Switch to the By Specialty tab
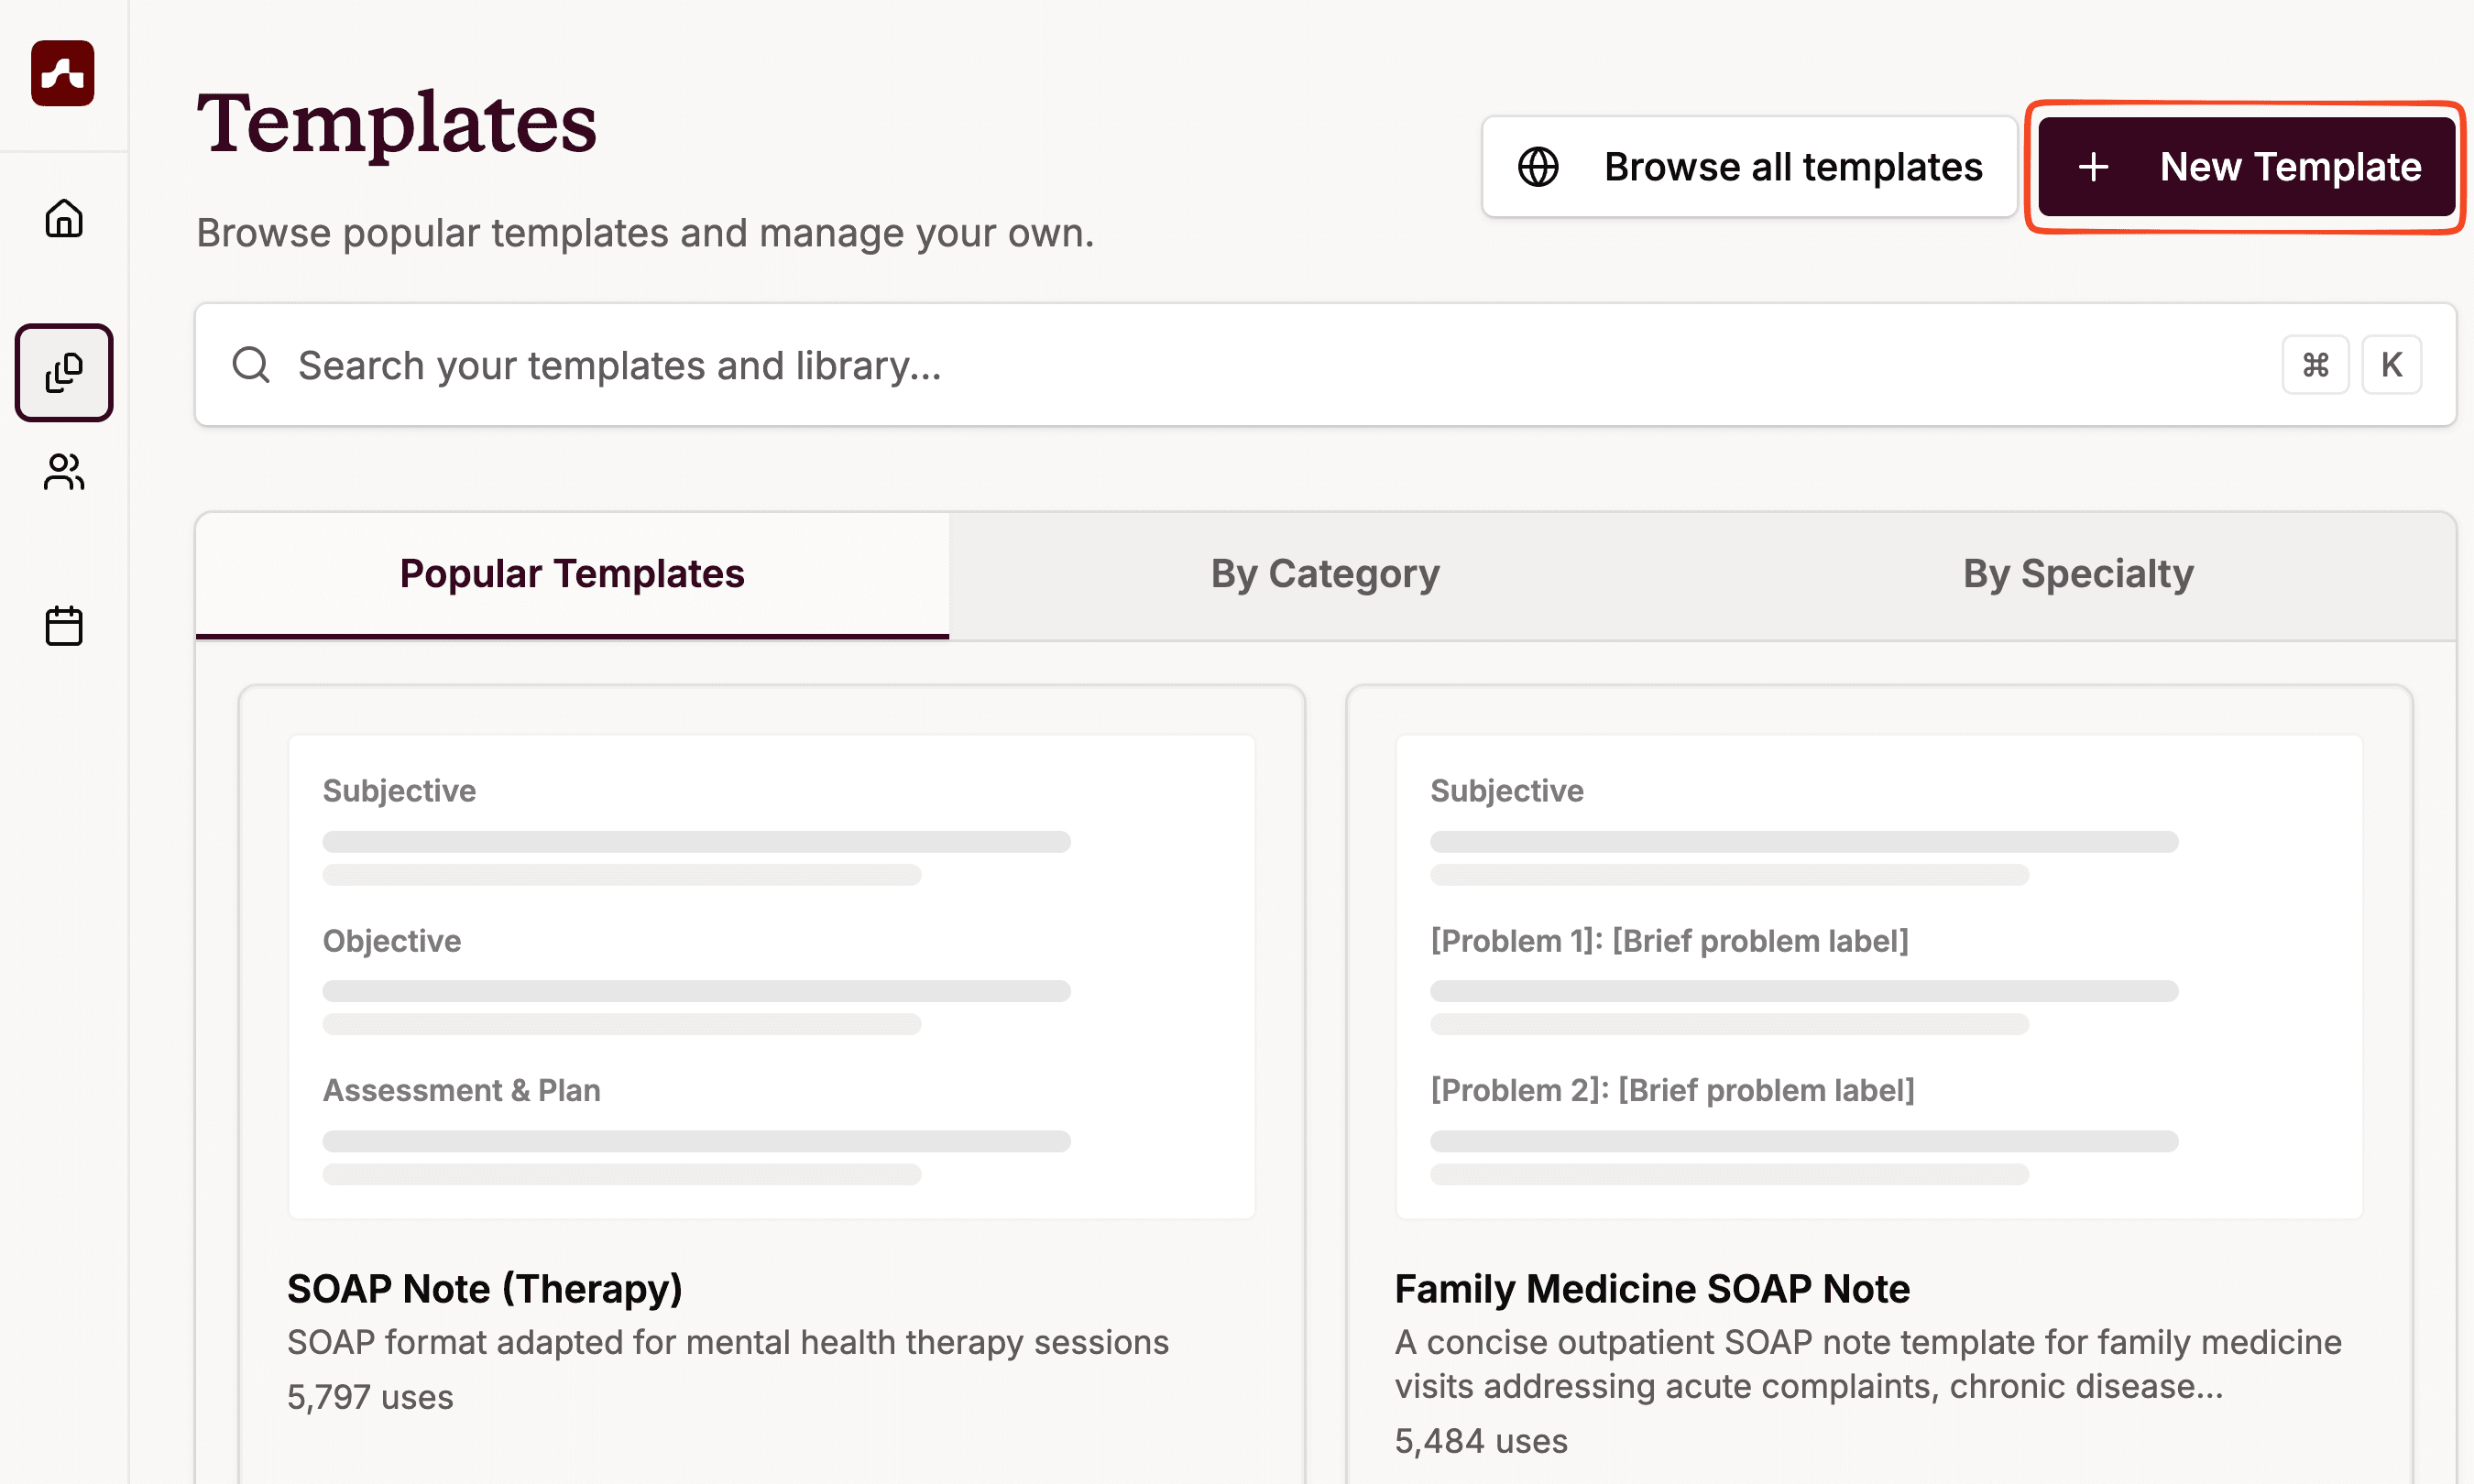Image resolution: width=2474 pixels, height=1484 pixels. pyautogui.click(x=2078, y=574)
